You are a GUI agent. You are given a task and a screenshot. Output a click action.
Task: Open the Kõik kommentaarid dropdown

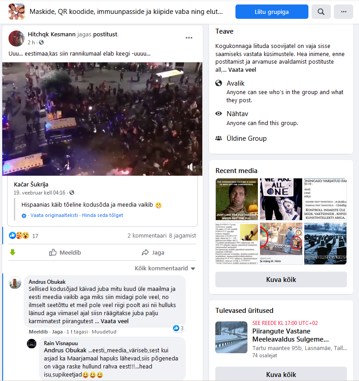165,268
